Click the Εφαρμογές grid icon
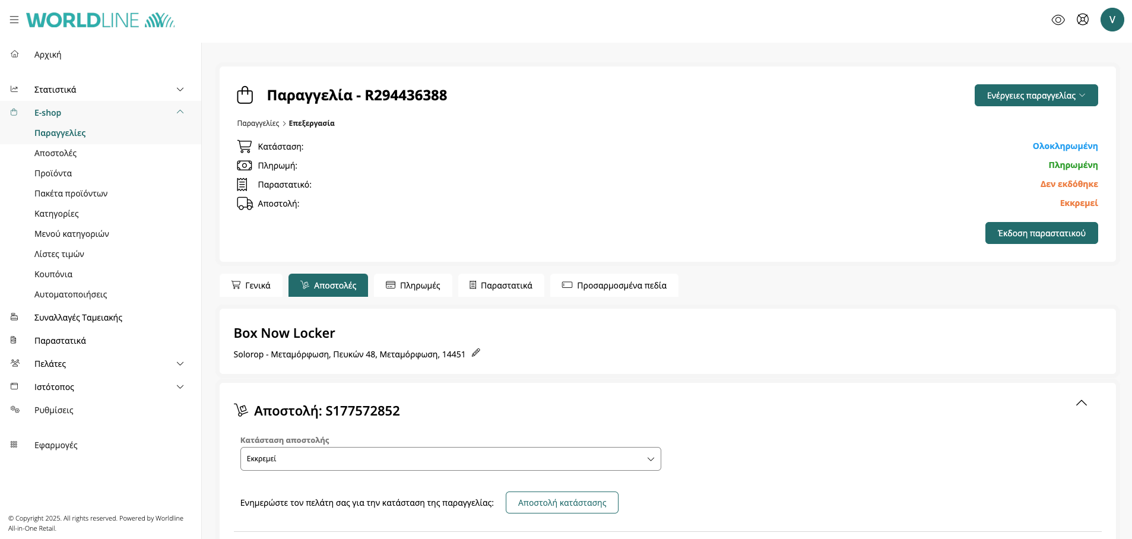This screenshot has width=1132, height=539. 14,445
